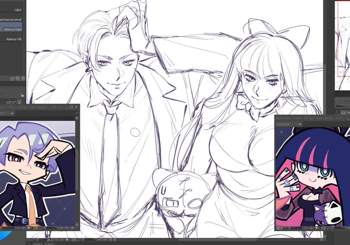Click the main canvas zoom value 26.0
Screen dimensions: 350x245
tap(49, 240)
